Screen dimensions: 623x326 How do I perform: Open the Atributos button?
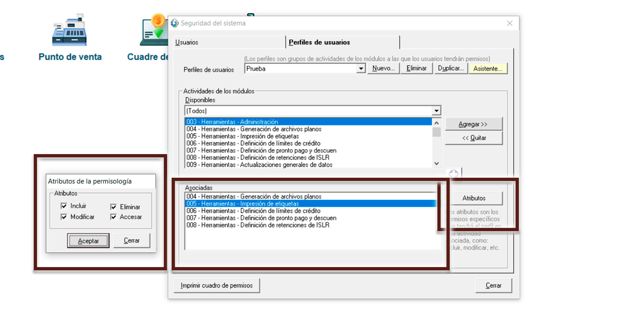(474, 198)
